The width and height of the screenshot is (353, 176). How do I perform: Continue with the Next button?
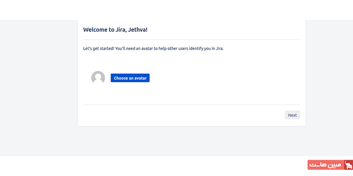click(292, 115)
